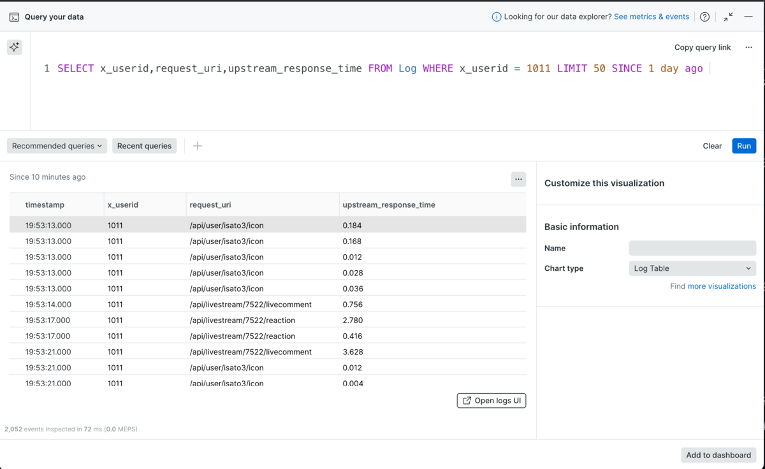Click the info icon beside data explorer notice
This screenshot has width=765, height=469.
[x=496, y=17]
